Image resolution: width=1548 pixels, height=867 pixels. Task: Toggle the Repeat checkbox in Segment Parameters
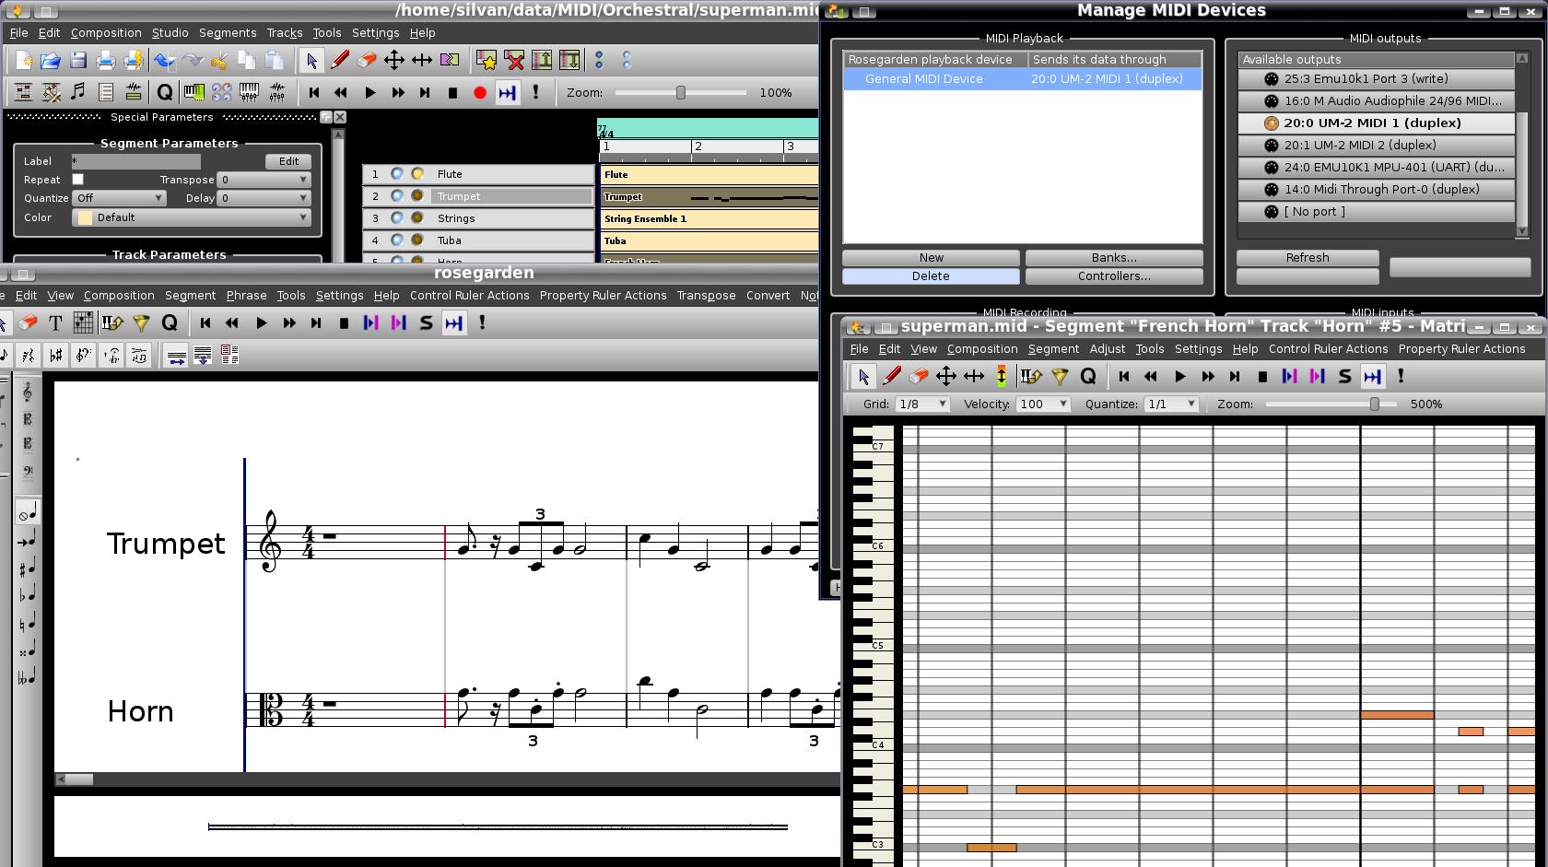[x=78, y=180]
